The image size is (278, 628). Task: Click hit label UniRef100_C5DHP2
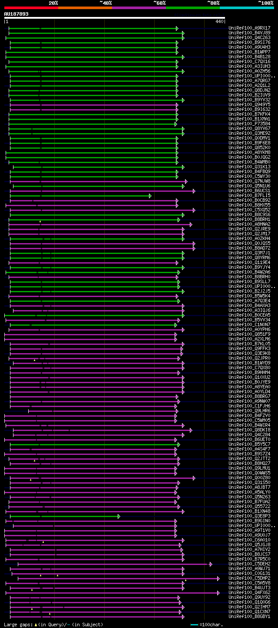(249, 578)
